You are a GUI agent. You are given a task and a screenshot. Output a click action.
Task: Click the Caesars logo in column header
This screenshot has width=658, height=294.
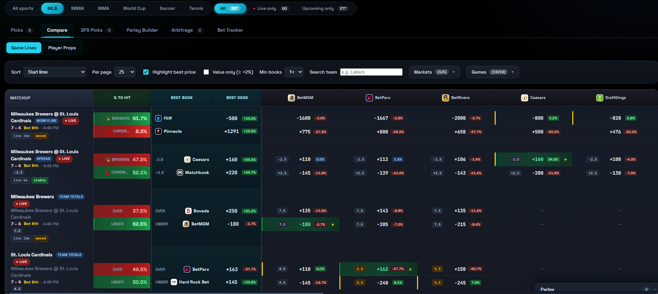[x=525, y=98]
